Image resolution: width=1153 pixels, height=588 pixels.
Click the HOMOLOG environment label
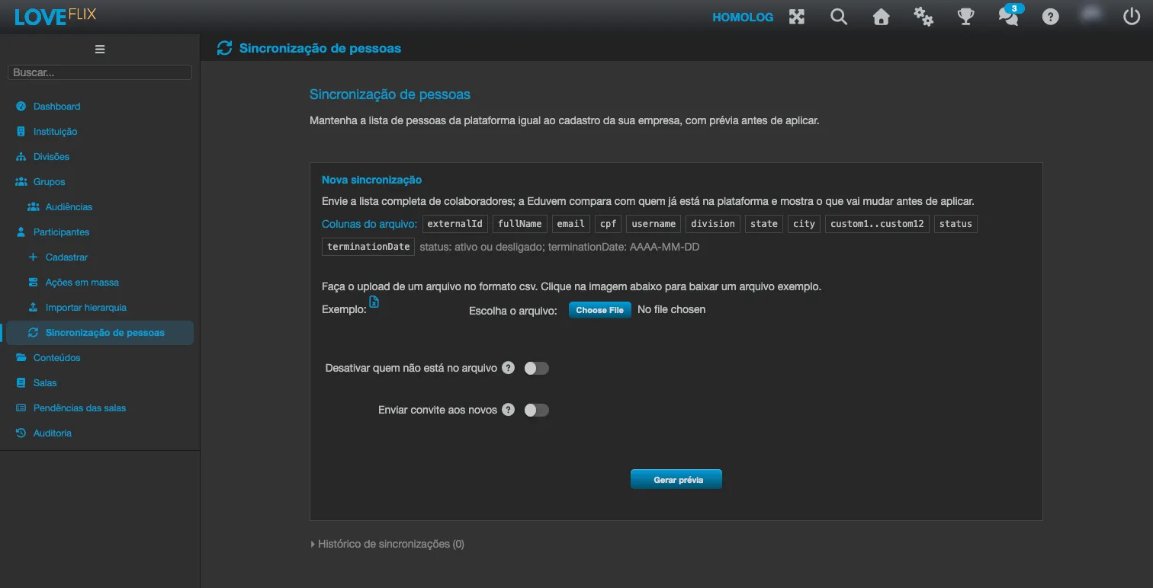pos(743,17)
